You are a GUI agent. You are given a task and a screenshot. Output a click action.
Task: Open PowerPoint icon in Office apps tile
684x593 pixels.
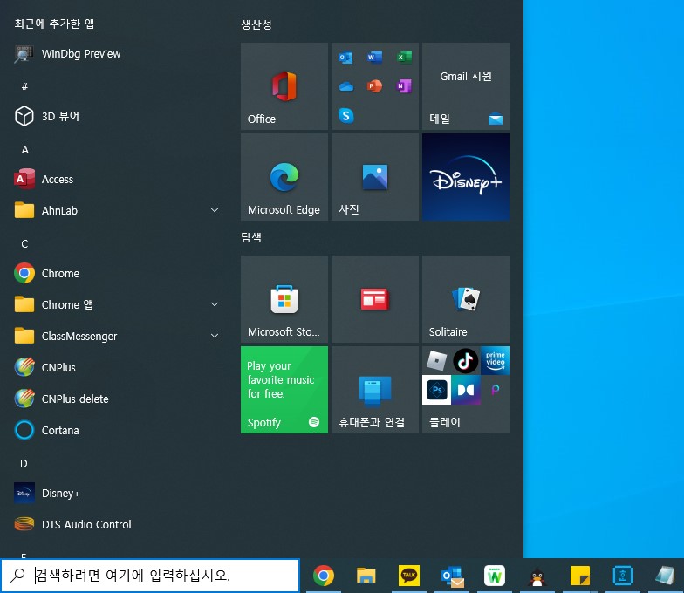(x=375, y=86)
